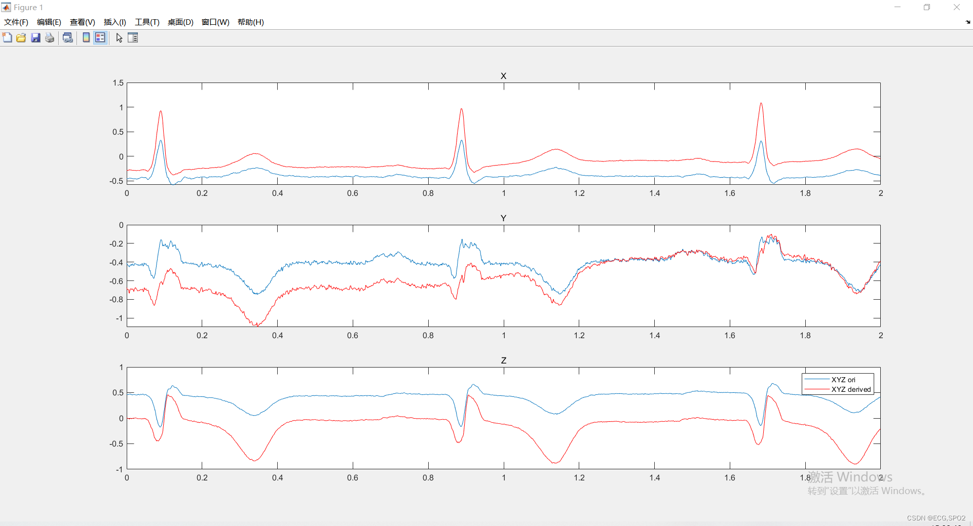The image size is (973, 526).
Task: Click the red T-wave trough near 1.15 in Z plot
Action: [555, 462]
